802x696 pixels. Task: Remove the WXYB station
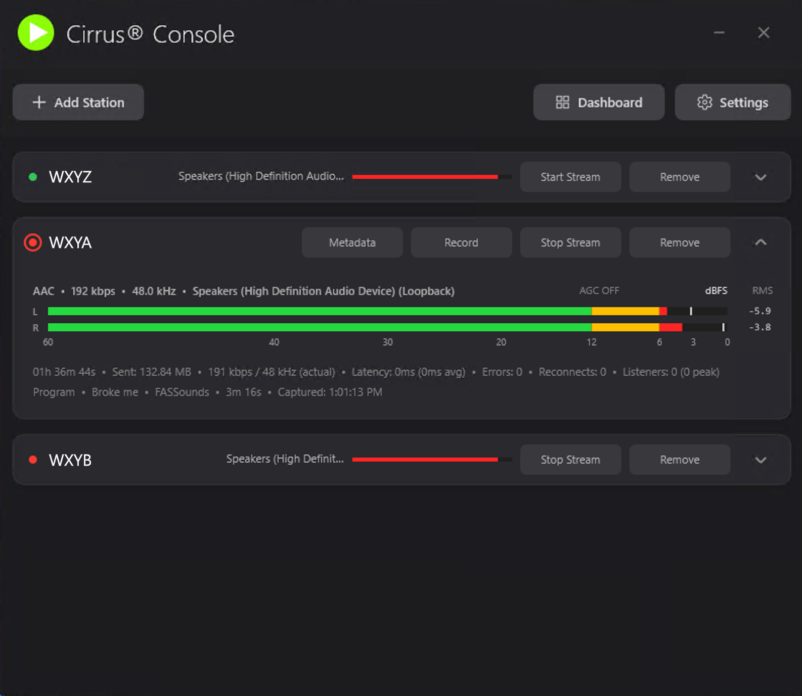(680, 460)
